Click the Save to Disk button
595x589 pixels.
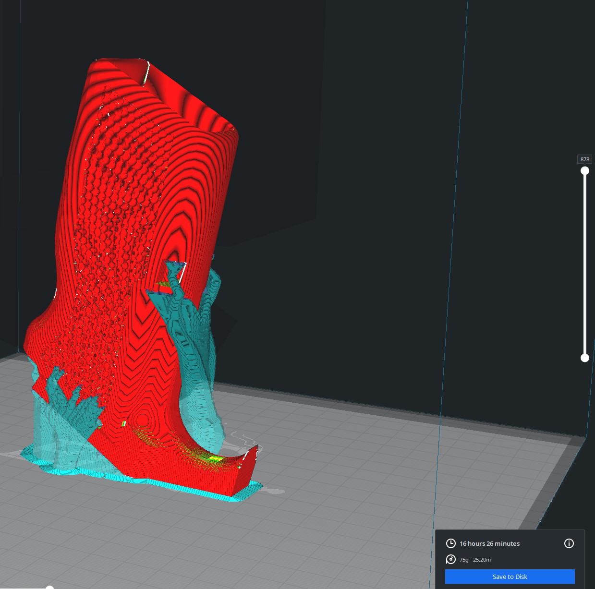510,577
